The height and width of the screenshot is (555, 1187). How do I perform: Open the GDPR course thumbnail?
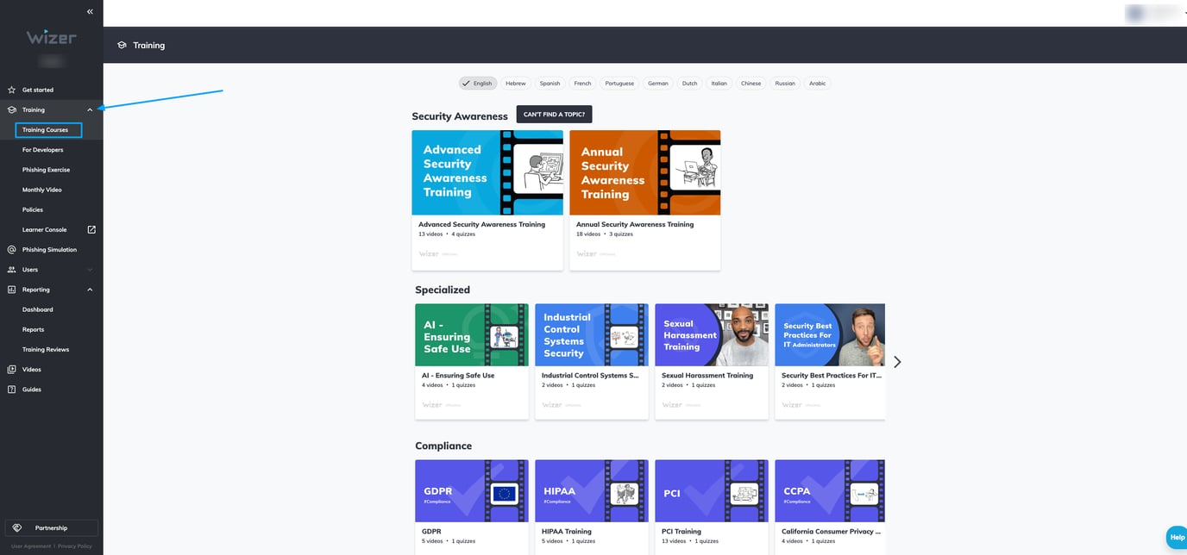coord(471,490)
